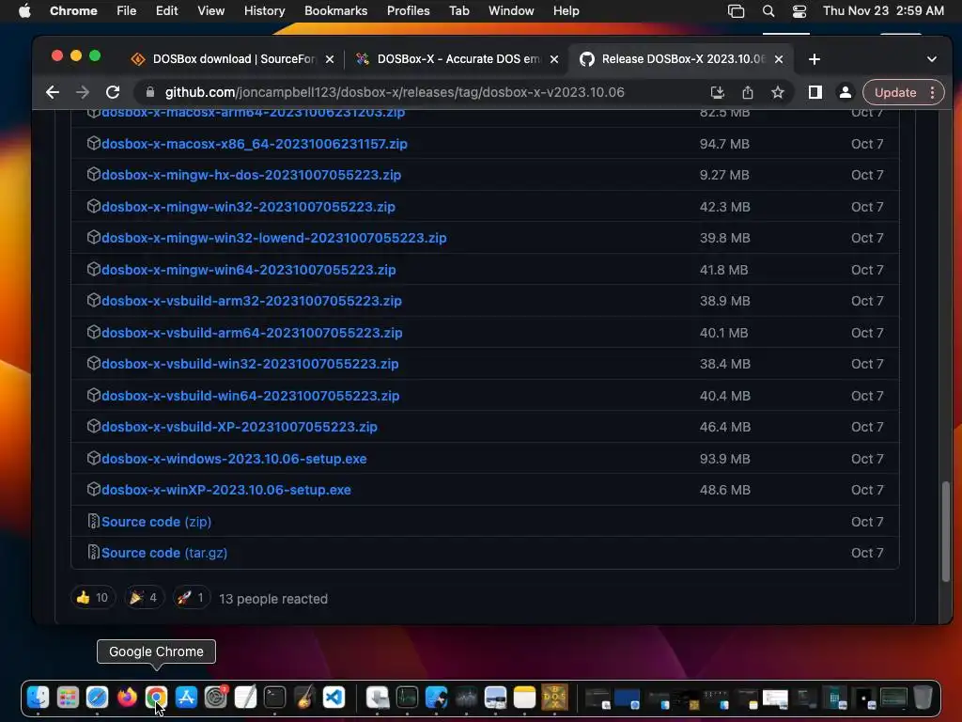Download dosbox-x-vsbuild-win64 zip

(250, 396)
